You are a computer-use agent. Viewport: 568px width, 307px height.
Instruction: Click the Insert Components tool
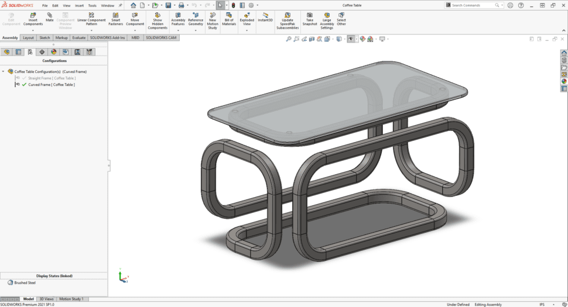[x=33, y=19]
